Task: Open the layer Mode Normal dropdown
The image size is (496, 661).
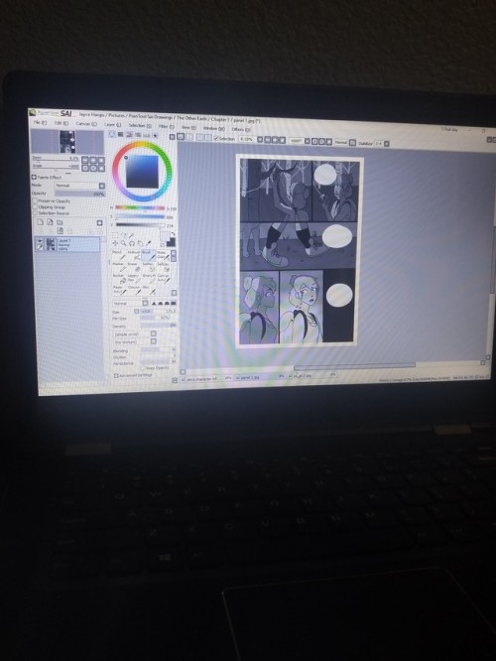Action: pyautogui.click(x=80, y=186)
